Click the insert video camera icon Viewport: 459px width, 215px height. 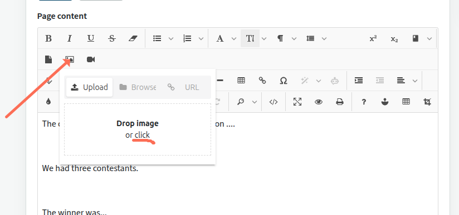(91, 59)
